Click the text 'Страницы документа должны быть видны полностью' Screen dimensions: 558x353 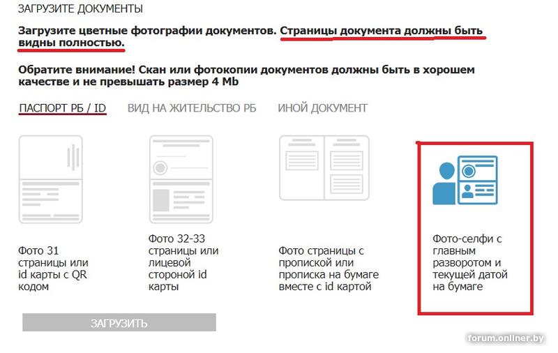(x=250, y=37)
